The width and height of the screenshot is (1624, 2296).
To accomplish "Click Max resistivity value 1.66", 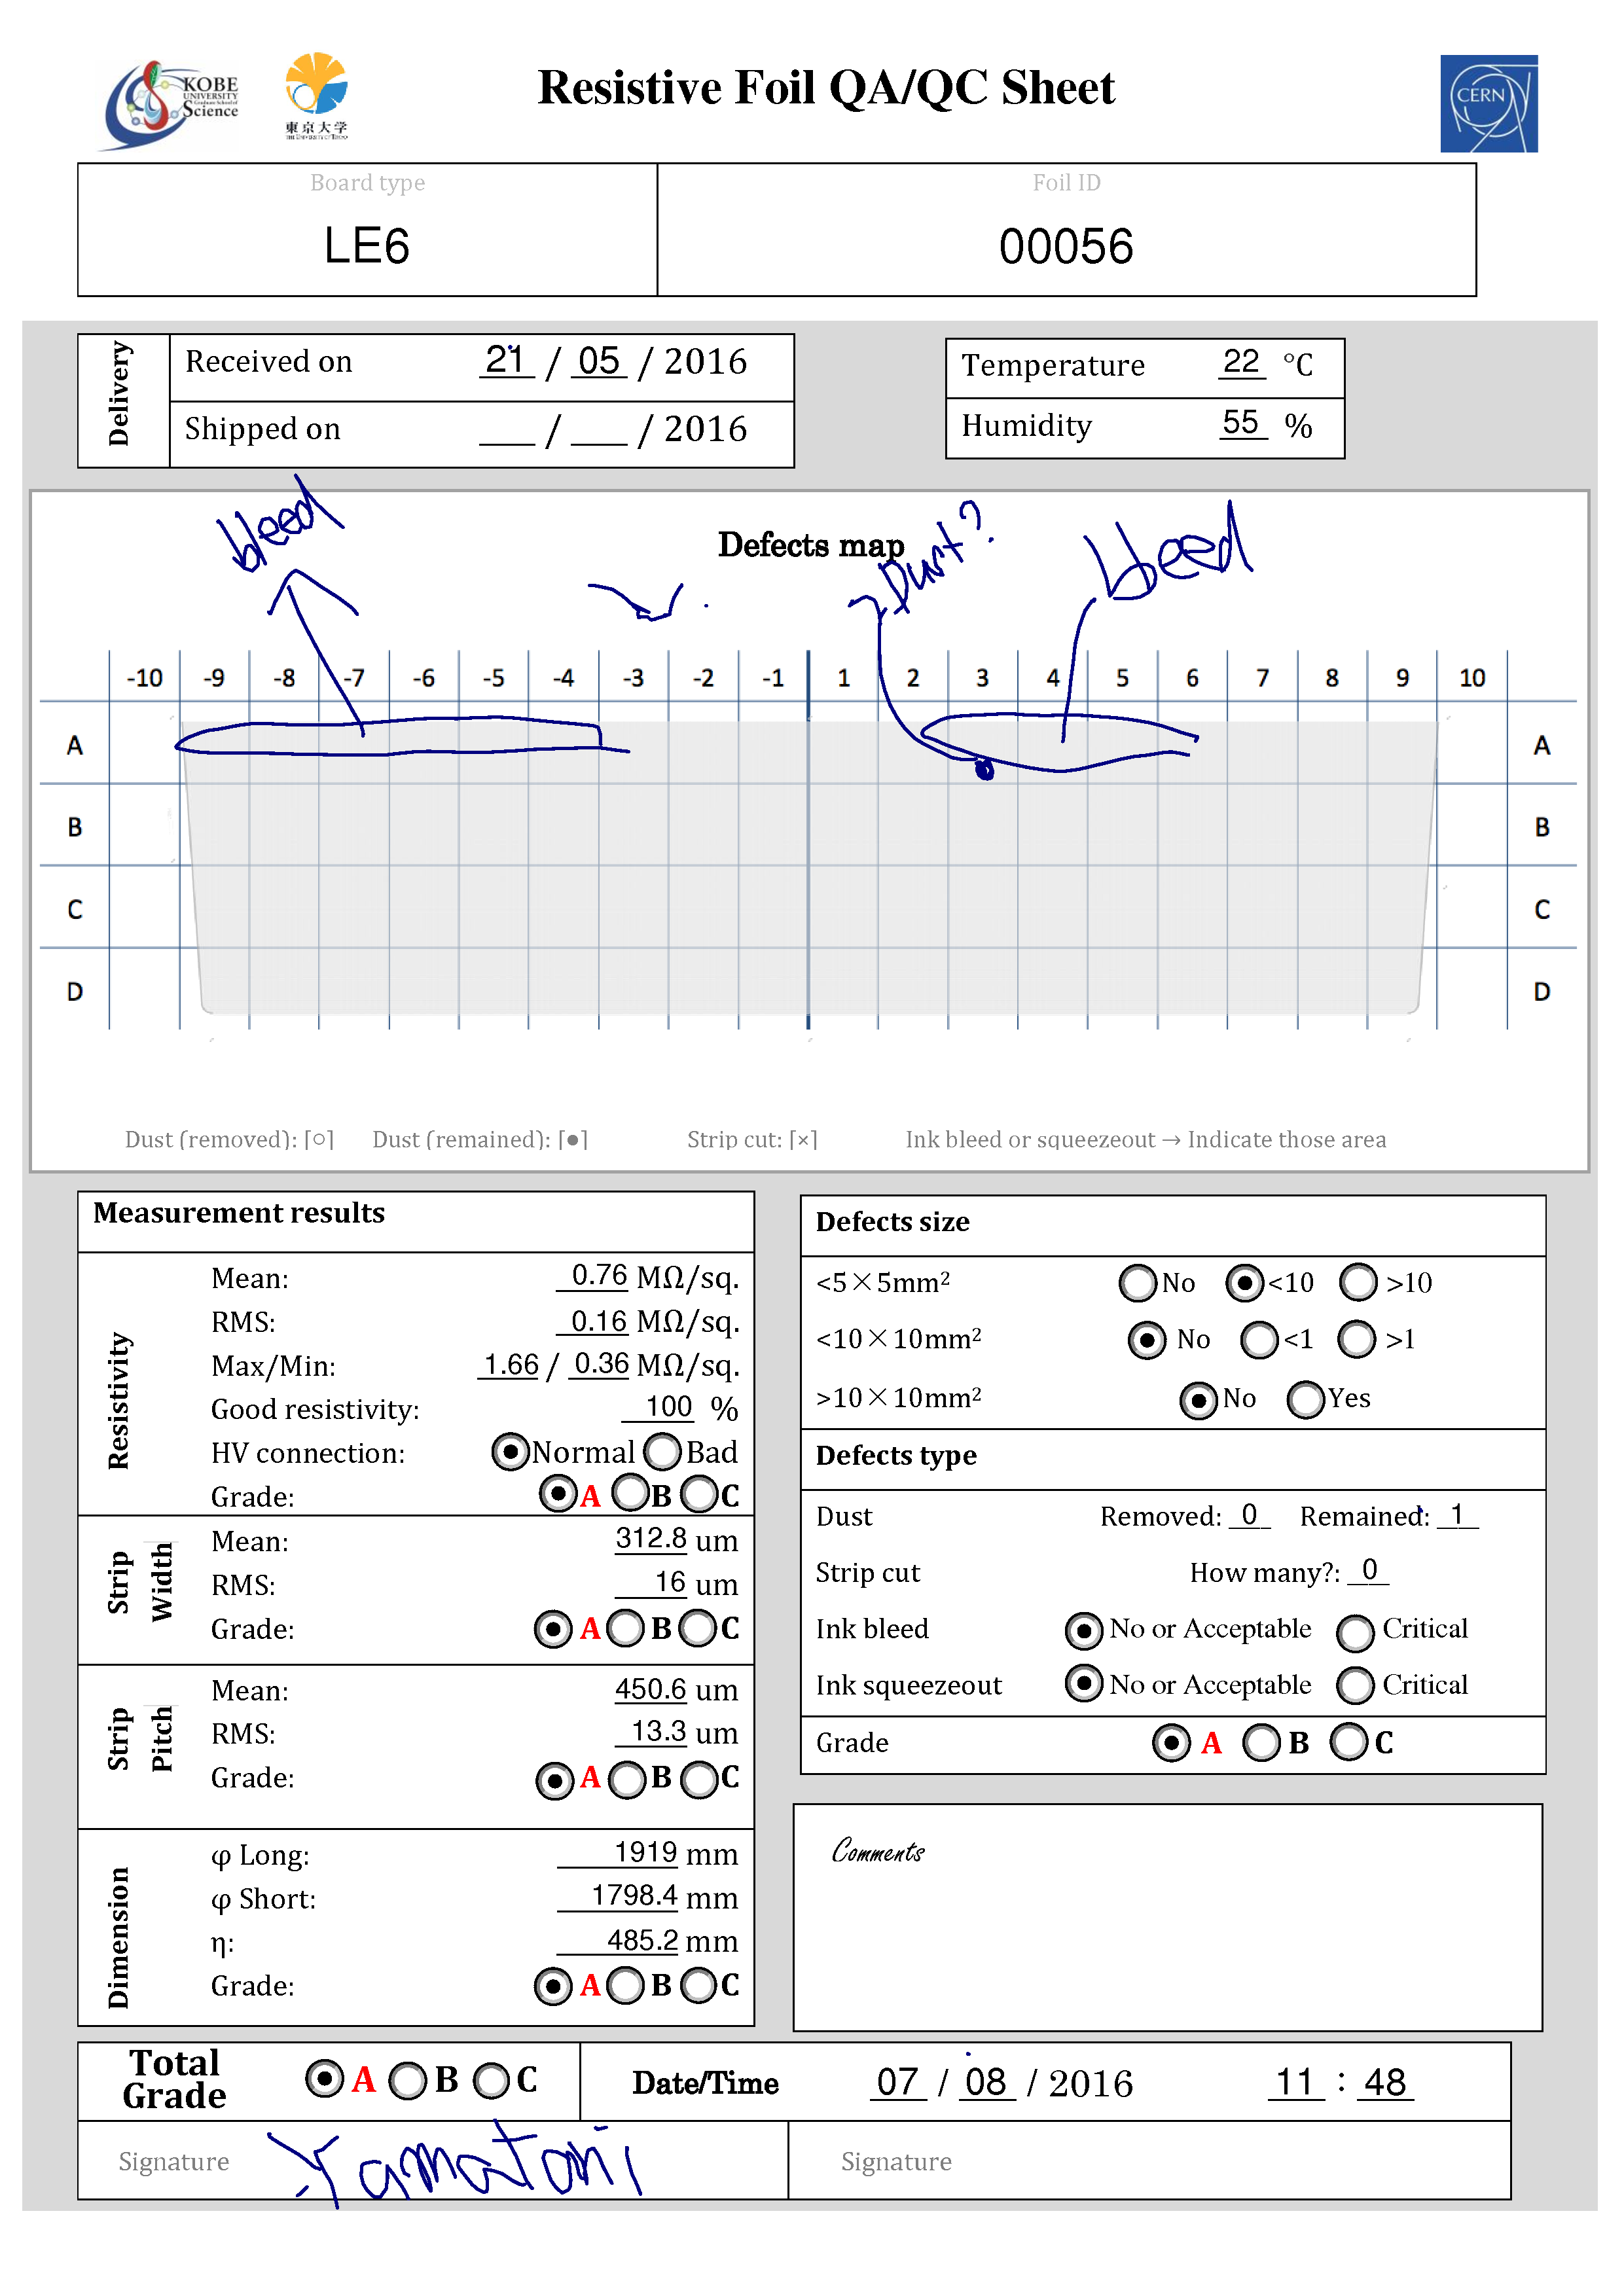I will pyautogui.click(x=510, y=1364).
